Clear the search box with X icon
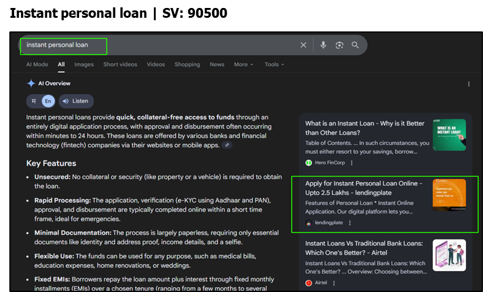483x292 pixels. point(303,45)
